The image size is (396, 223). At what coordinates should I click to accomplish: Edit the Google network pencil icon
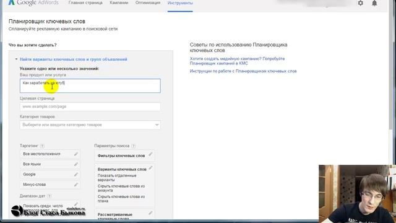(x=75, y=175)
